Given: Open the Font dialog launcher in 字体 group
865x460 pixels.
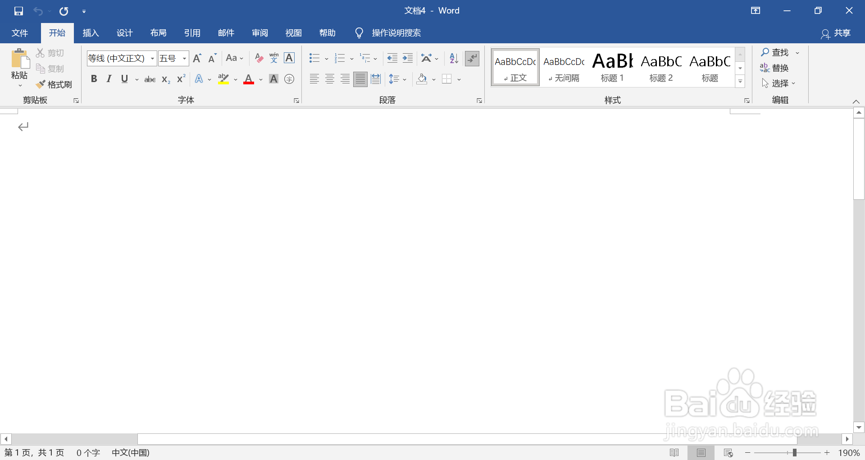Looking at the screenshot, I should point(296,101).
